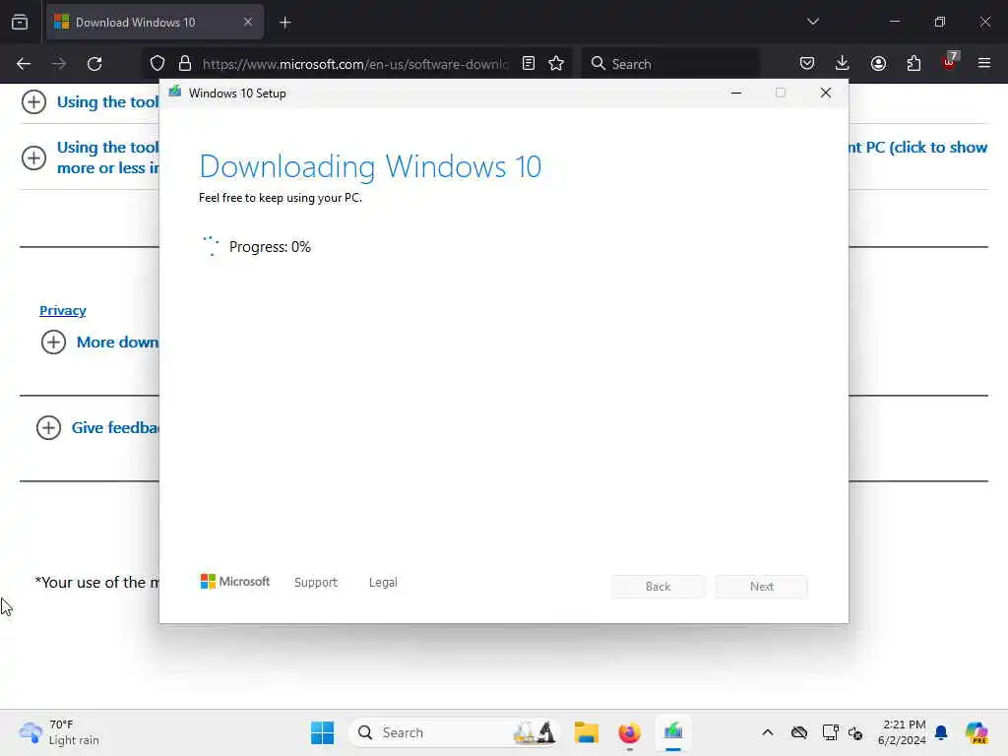1008x756 pixels.
Task: Click the muted volume tray icon
Action: (x=855, y=732)
